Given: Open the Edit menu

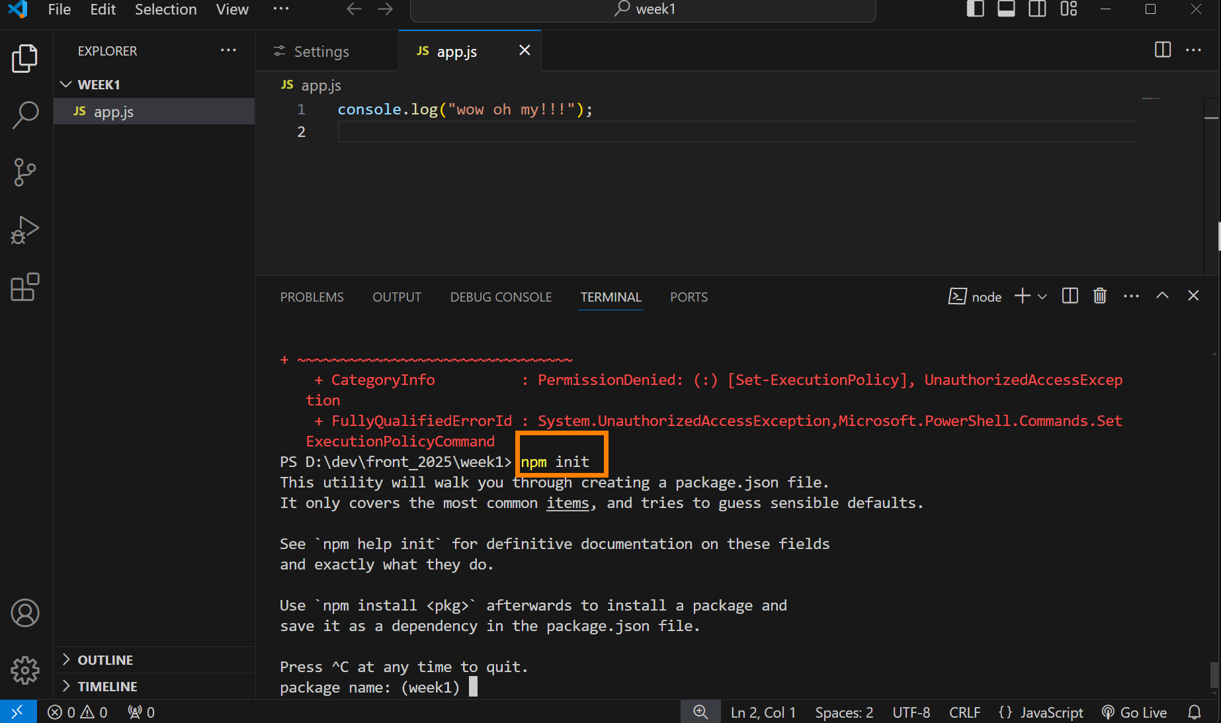Looking at the screenshot, I should pyautogui.click(x=103, y=9).
